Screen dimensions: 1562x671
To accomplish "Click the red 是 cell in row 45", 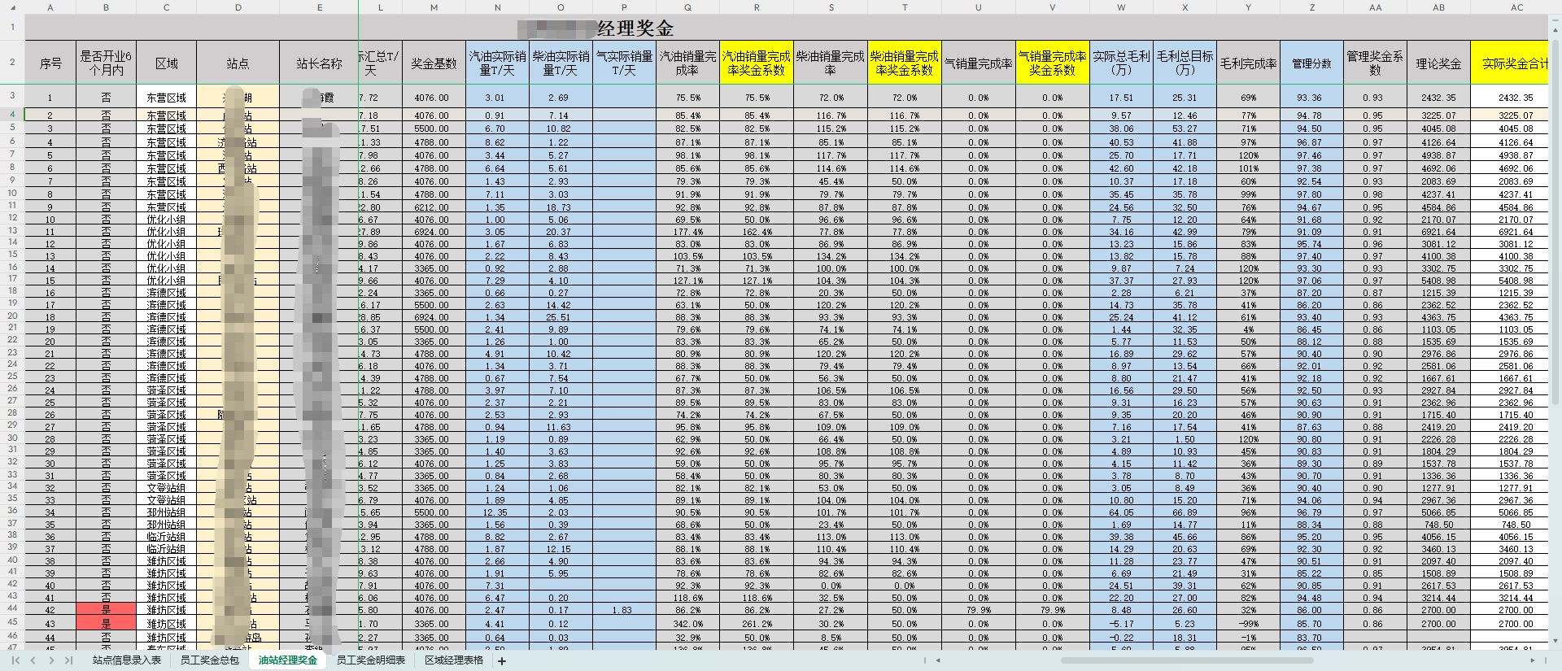I will click(x=106, y=623).
